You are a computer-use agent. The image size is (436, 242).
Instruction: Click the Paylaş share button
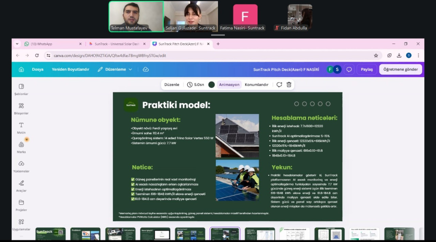(367, 69)
